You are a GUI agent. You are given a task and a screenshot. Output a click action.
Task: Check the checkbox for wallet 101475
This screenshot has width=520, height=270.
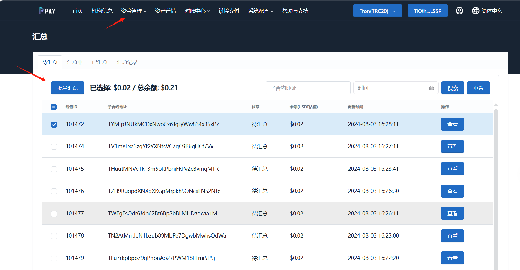pos(54,169)
